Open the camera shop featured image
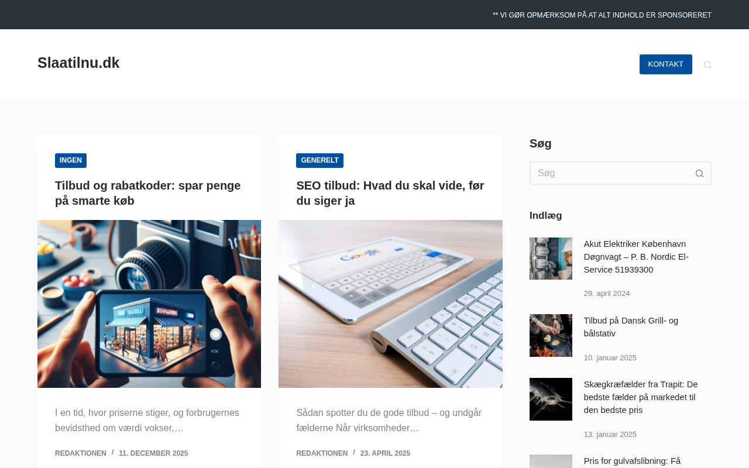The height and width of the screenshot is (468, 749). (149, 304)
